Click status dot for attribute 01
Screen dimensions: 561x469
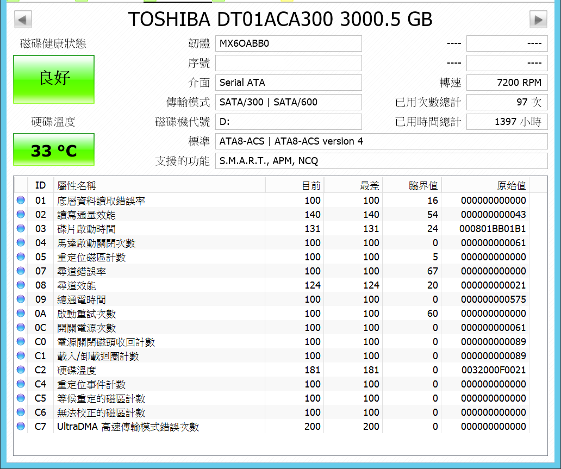pos(21,200)
